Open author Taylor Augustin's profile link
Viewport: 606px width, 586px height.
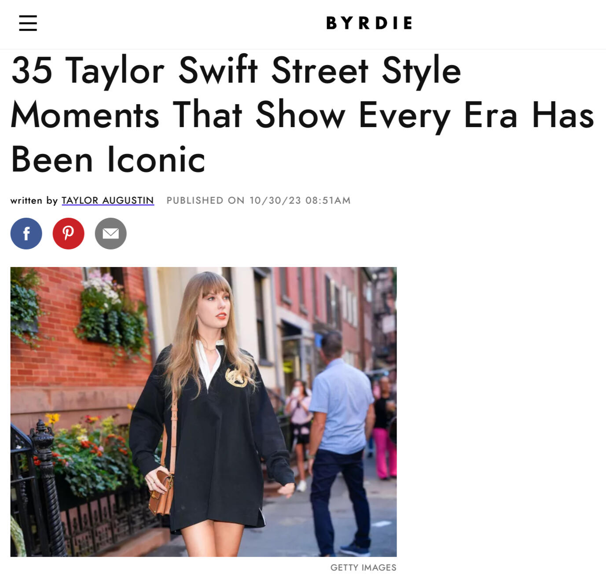108,200
